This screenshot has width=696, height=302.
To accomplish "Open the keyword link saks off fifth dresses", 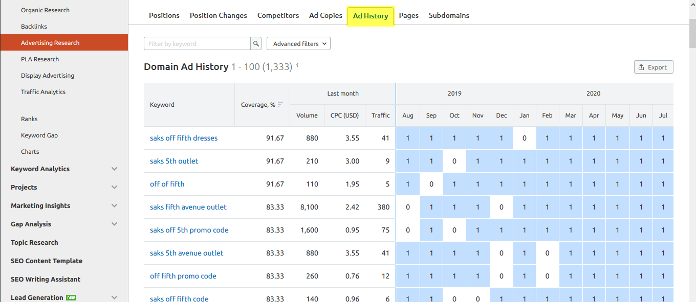I will [184, 138].
